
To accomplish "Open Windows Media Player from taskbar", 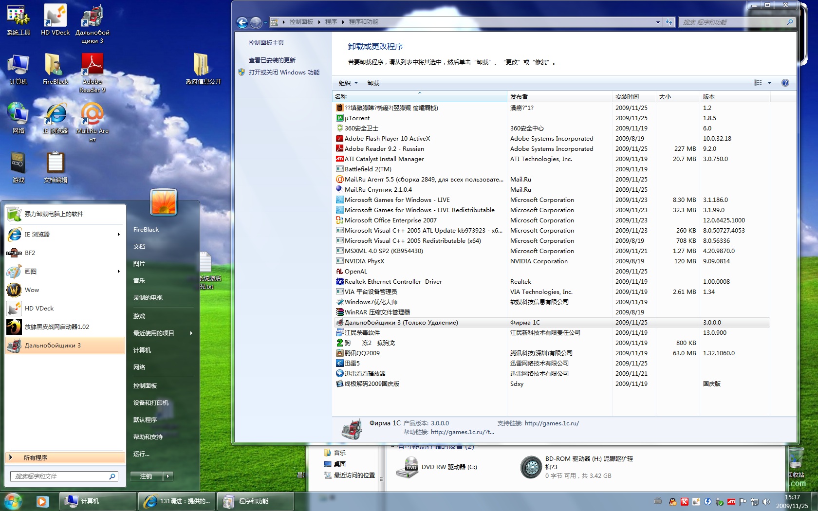I will [x=42, y=501].
